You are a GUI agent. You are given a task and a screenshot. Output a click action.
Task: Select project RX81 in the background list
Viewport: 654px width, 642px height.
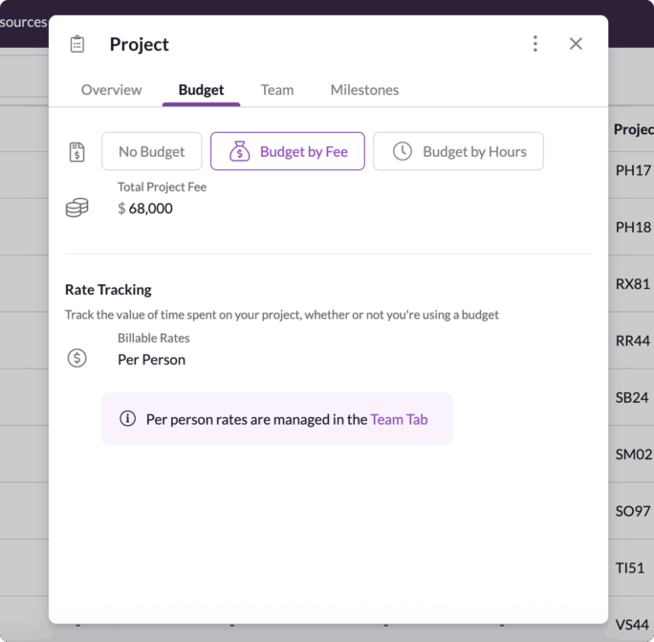pos(633,284)
